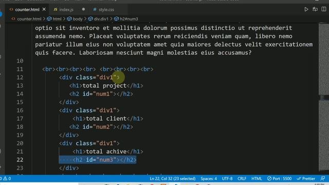Change end of line sequence CRLF
329x185 pixels.
[x=242, y=179]
